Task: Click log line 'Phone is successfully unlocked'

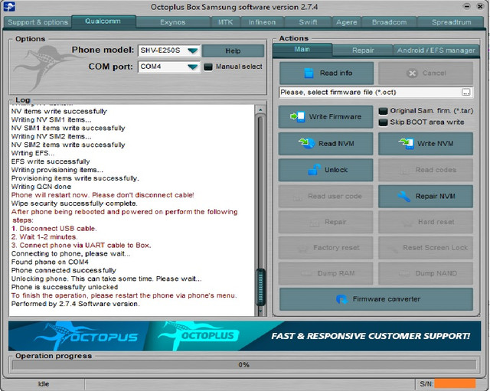Action: tap(64, 287)
